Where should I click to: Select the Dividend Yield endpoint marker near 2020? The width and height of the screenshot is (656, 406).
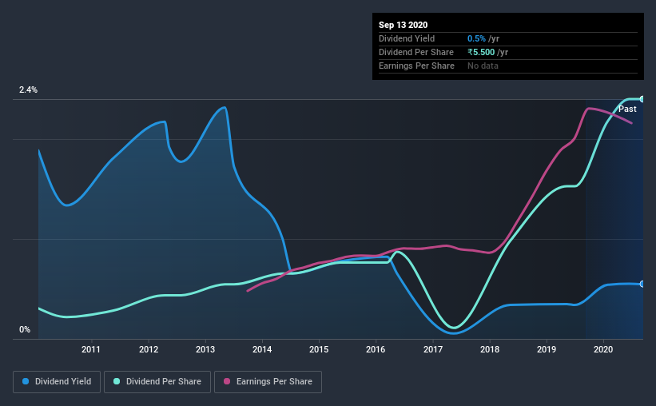(642, 285)
